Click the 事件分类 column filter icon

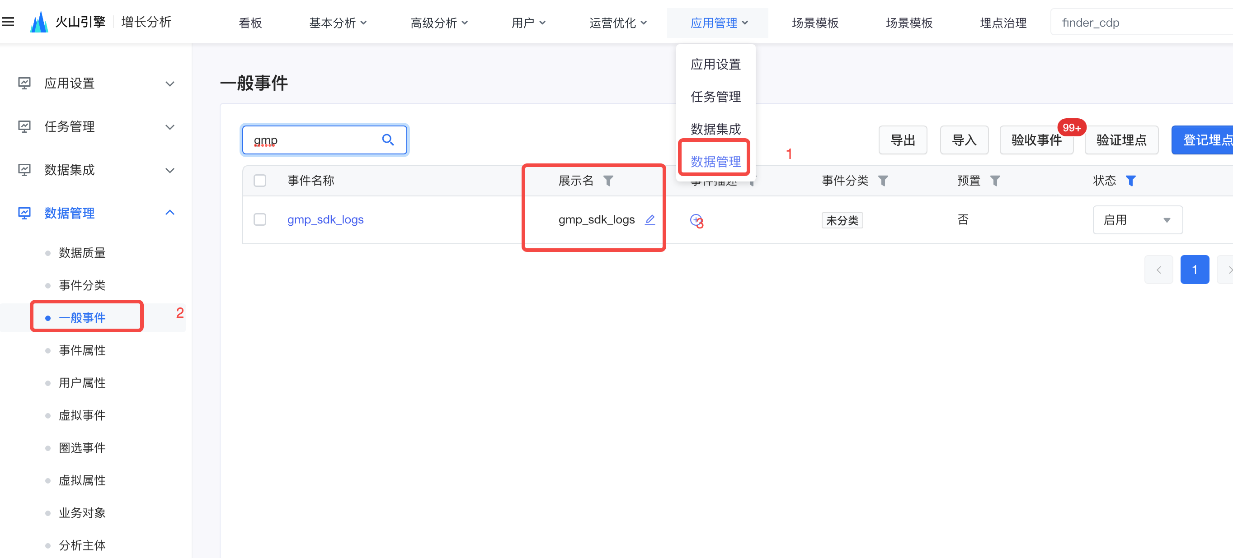(883, 181)
